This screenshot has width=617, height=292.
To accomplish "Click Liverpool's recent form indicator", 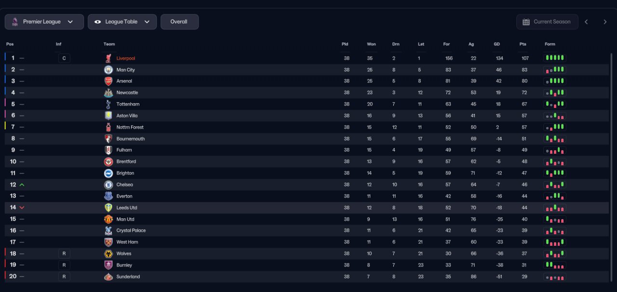I will point(555,58).
